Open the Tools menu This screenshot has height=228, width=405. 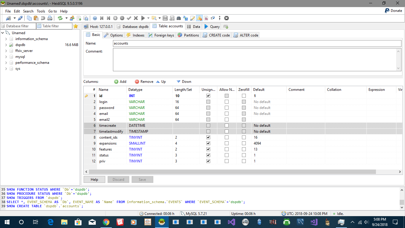point(41,11)
